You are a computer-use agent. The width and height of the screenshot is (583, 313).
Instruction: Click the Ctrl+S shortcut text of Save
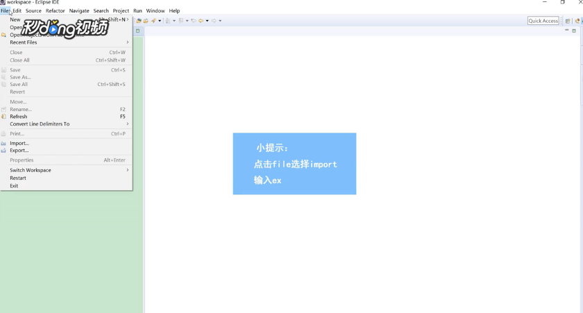118,70
